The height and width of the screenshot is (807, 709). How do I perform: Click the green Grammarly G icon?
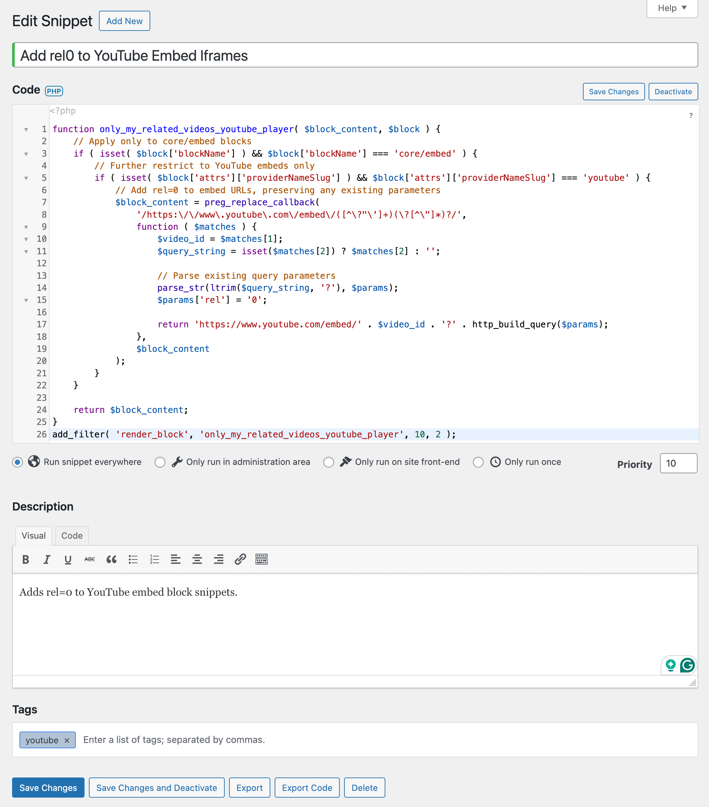coord(687,665)
